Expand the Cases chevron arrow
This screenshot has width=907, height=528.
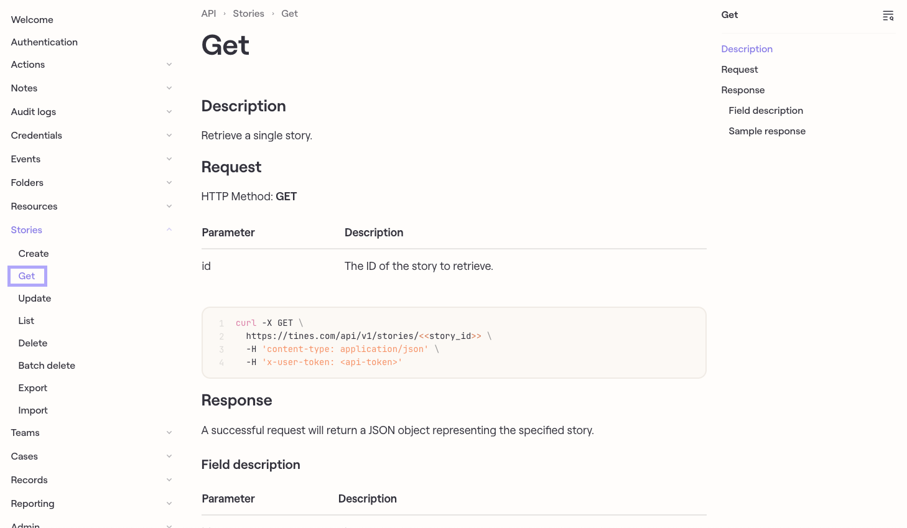pos(169,456)
